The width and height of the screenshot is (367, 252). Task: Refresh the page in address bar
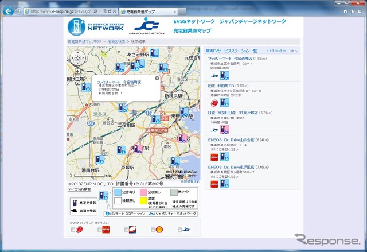click(110, 11)
